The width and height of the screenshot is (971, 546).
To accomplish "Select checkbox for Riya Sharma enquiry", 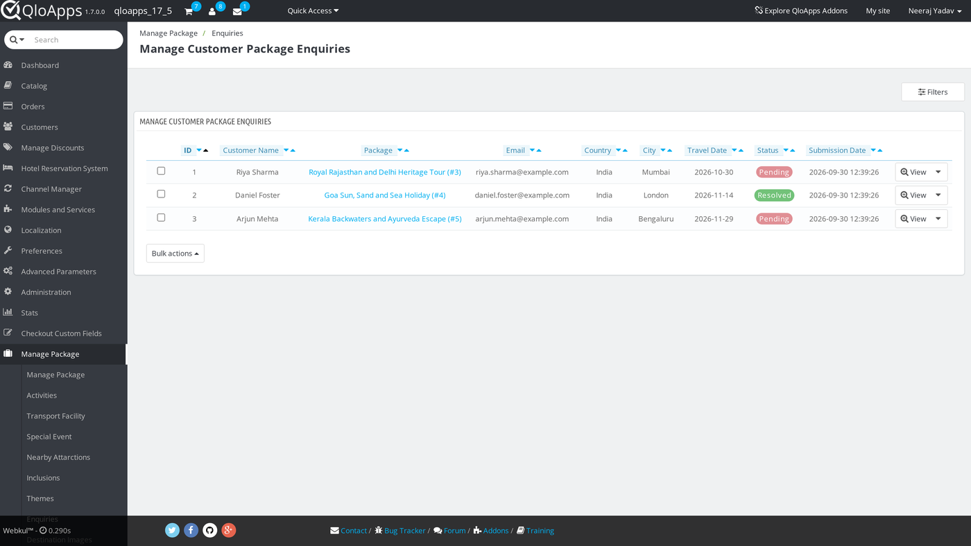I will coord(161,171).
